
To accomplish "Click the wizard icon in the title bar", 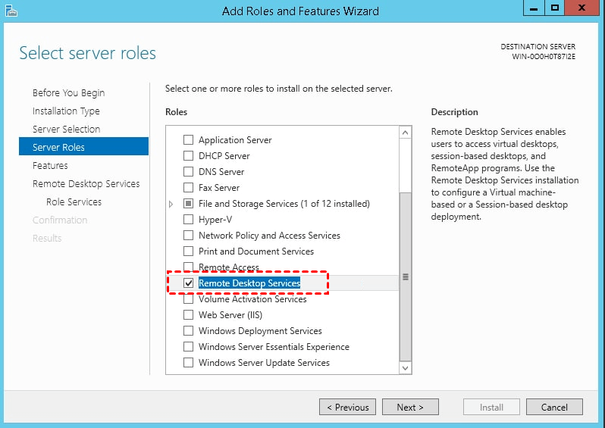I will pyautogui.click(x=11, y=10).
